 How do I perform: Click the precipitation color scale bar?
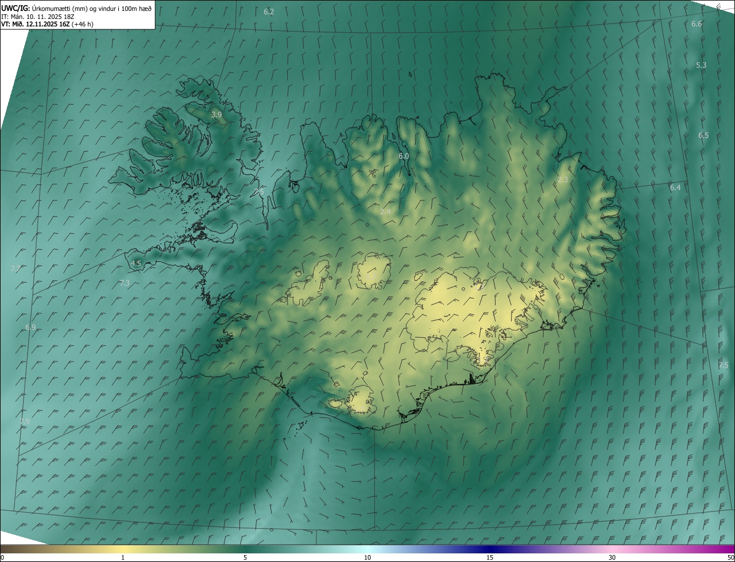point(367,549)
